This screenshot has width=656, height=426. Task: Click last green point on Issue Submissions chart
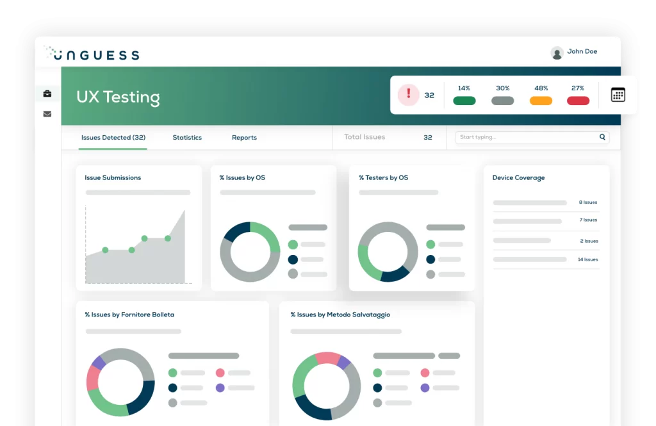[168, 238]
